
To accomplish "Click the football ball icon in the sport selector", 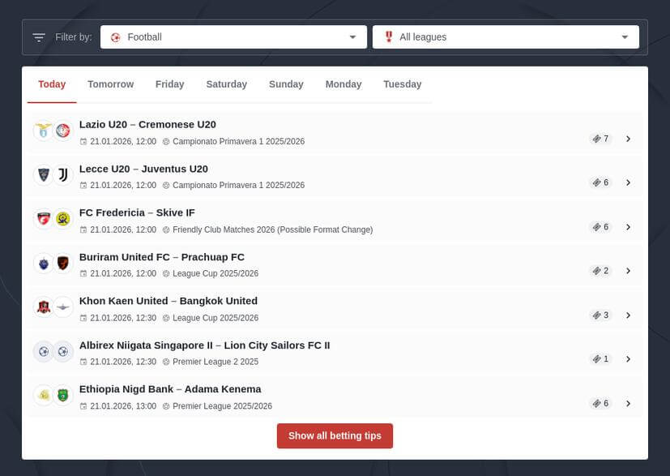I will click(x=116, y=36).
